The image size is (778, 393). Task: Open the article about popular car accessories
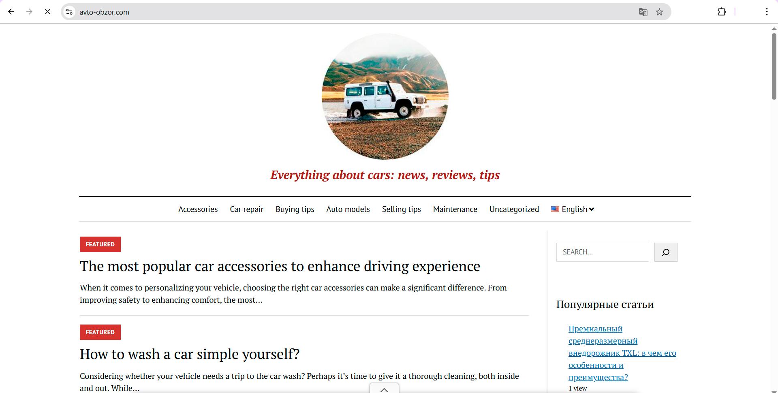pos(280,266)
